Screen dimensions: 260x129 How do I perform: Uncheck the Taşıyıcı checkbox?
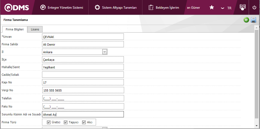coord(66,122)
